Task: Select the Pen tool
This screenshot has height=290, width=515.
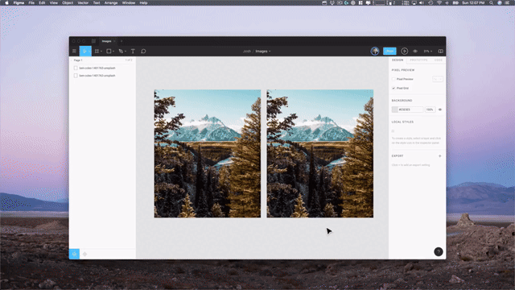Action: point(122,52)
